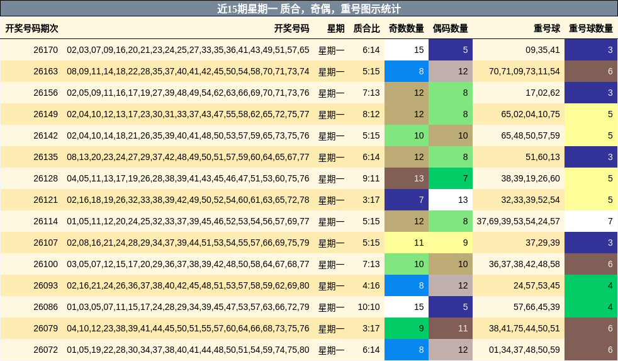Click repeat balls 51,60,13
618x361 pixels.
tap(542, 157)
